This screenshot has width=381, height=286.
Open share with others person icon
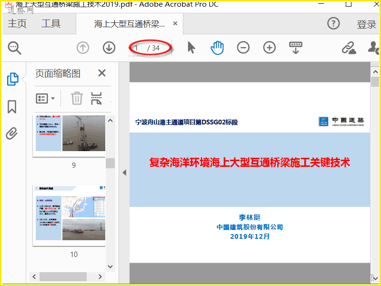(374, 48)
